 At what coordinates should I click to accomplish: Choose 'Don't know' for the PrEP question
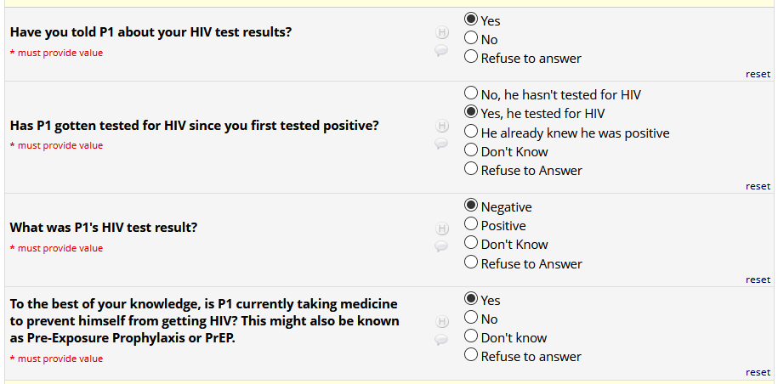pos(471,337)
